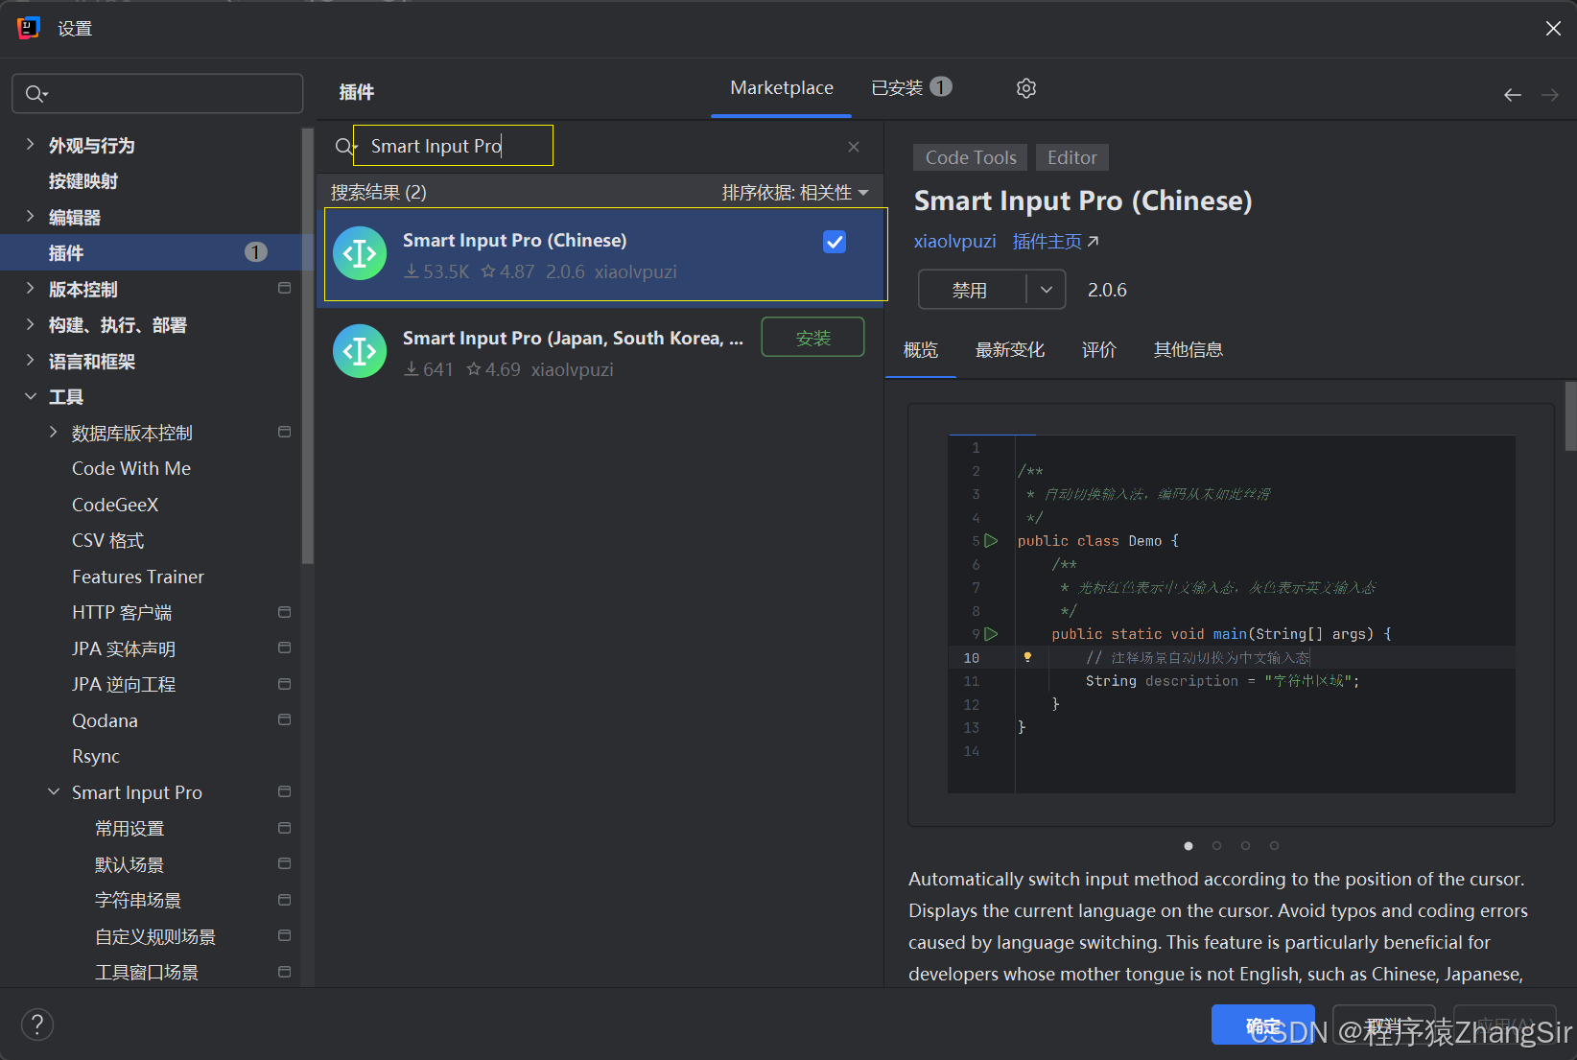Click the project-level icon beside 工具窗口场景
The height and width of the screenshot is (1060, 1577).
click(284, 972)
